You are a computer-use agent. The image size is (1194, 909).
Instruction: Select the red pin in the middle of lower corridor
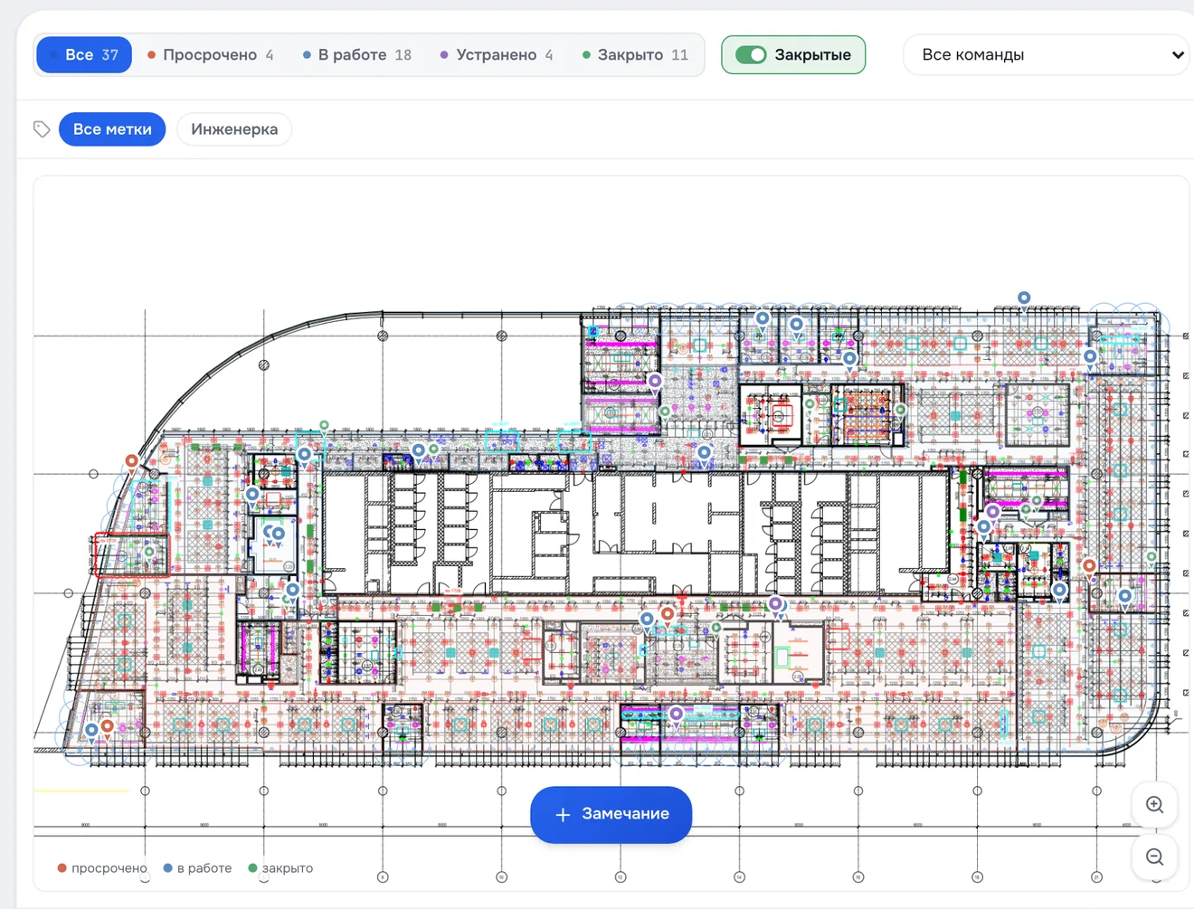tap(668, 615)
